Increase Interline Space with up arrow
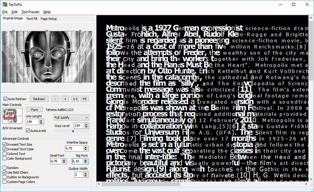This screenshot has height=192, width=314. (85, 147)
